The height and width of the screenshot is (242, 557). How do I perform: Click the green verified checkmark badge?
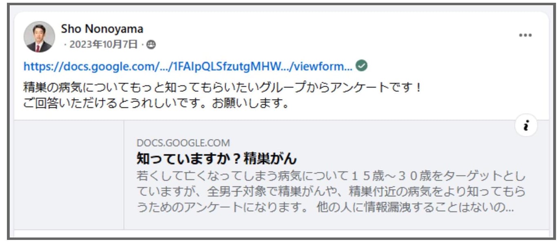(x=362, y=66)
